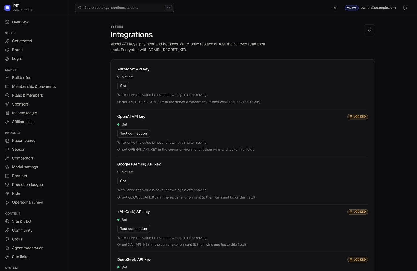This screenshot has height=271, width=417.
Task: Click the Membership & payments card icon
Action: pos(7,86)
